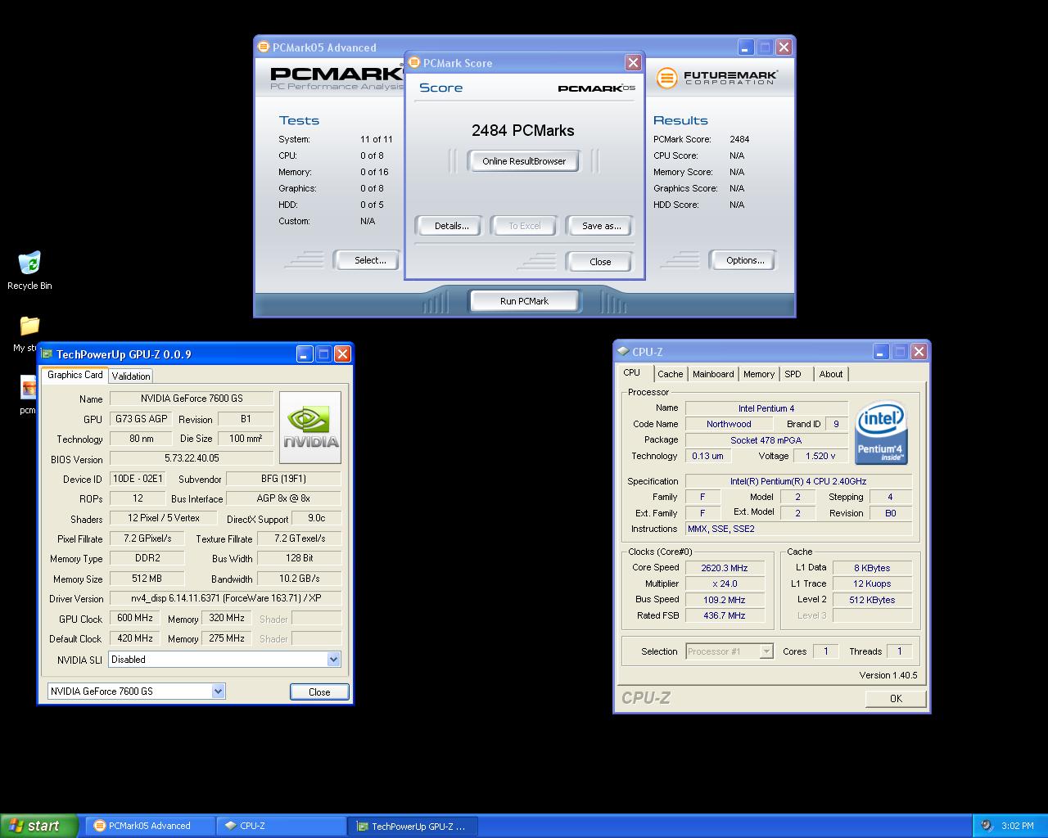The width and height of the screenshot is (1048, 838).
Task: Click the Bandwidth value 10.2 GB/s
Action: [299, 579]
